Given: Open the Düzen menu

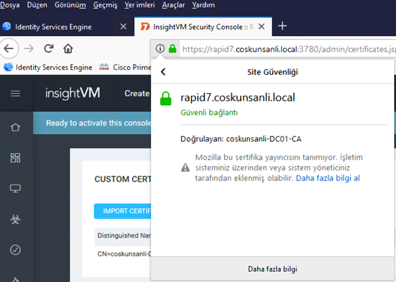Looking at the screenshot, I should click(37, 5).
